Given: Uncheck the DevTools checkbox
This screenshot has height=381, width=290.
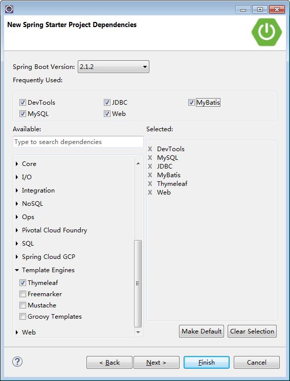Looking at the screenshot, I should point(23,103).
